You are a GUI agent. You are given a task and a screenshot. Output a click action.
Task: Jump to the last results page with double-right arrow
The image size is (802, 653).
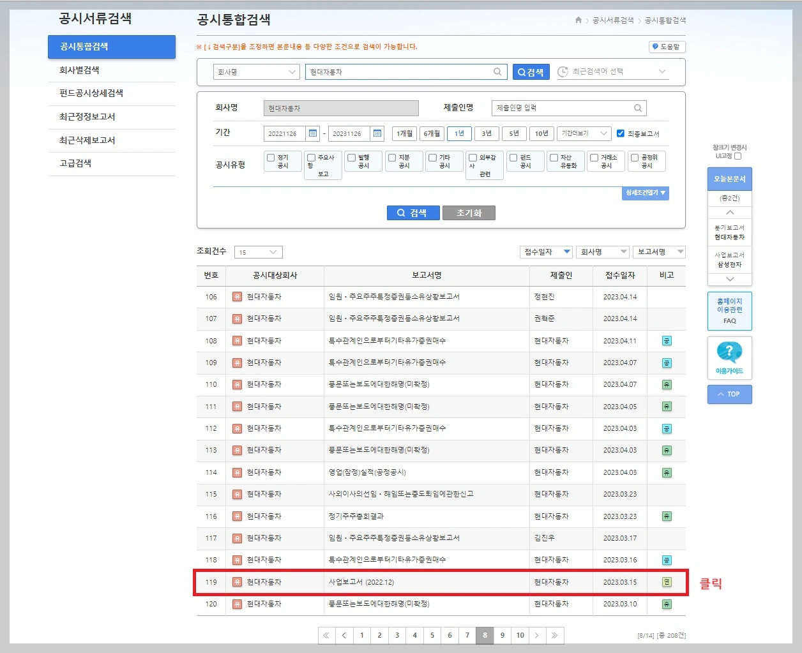click(x=555, y=635)
